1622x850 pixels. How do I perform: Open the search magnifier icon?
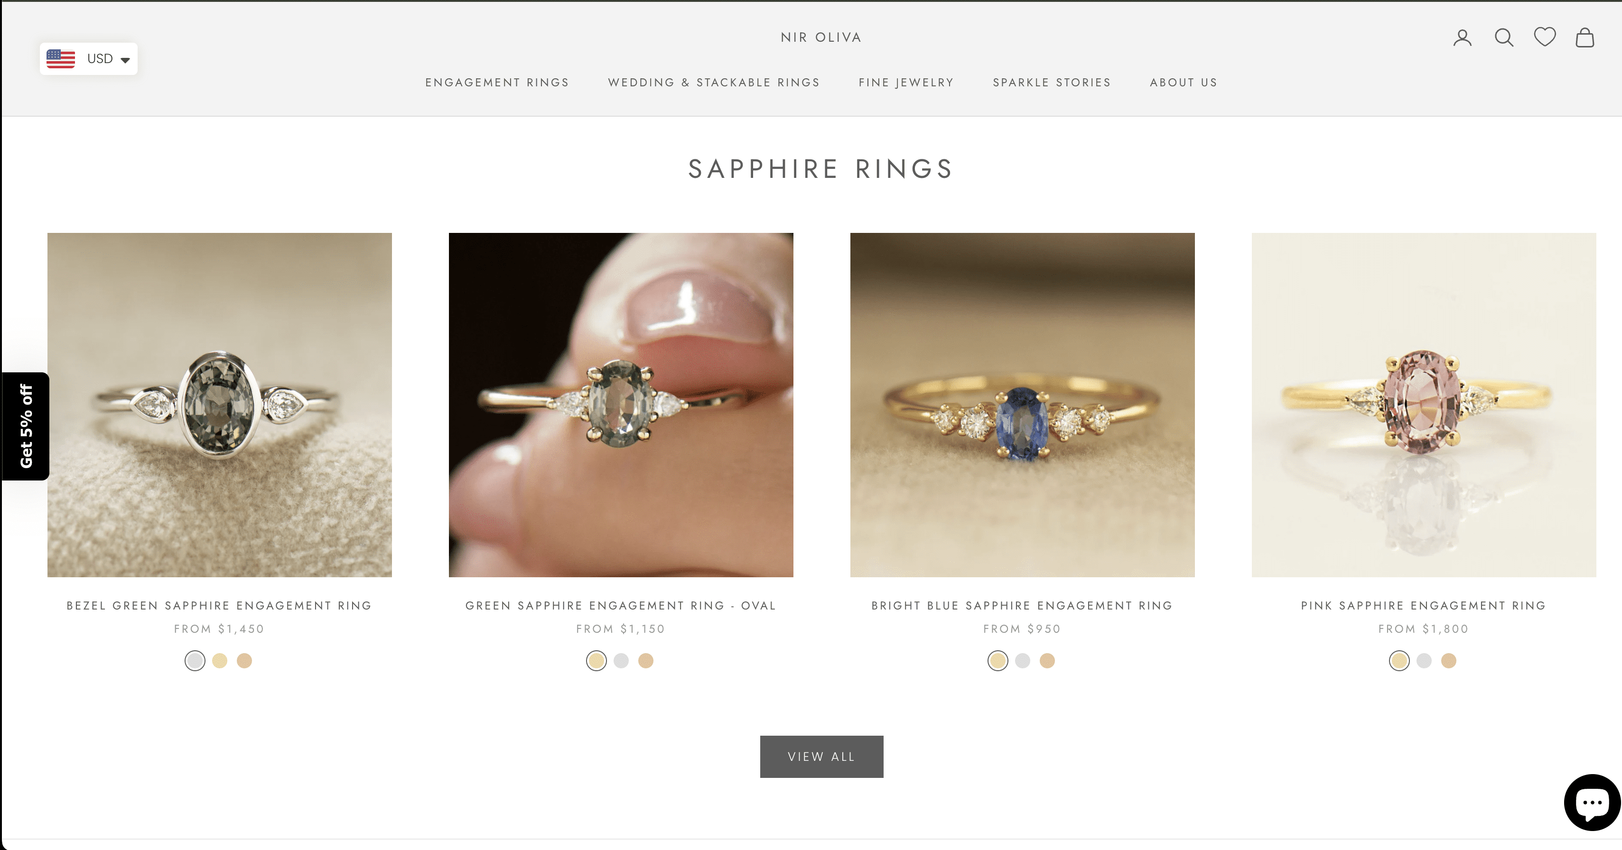pos(1504,38)
